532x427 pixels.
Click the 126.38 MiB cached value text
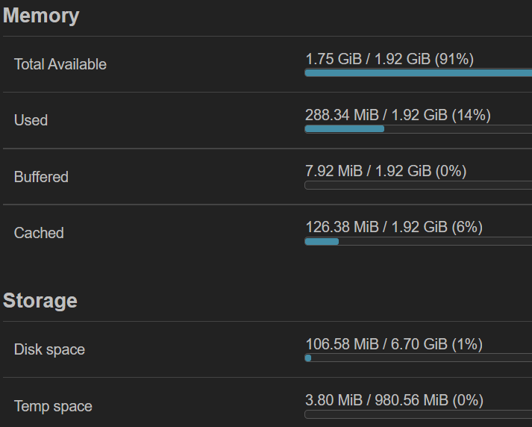point(394,227)
